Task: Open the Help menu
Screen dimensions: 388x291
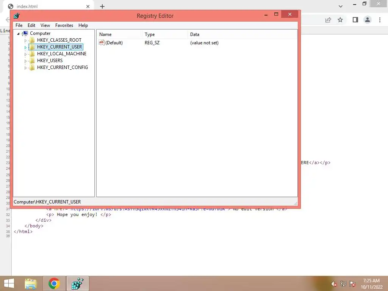Action: [x=83, y=25]
